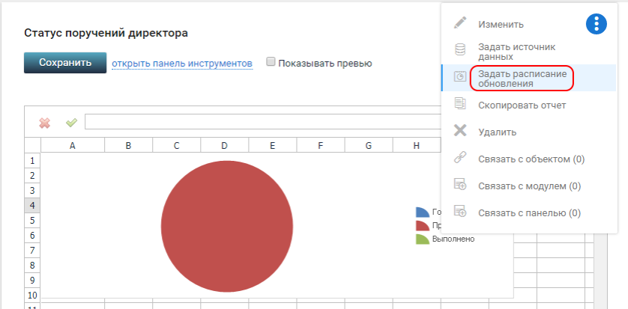Click the Выполнено legend label
The image size is (628, 309).
[x=453, y=239]
